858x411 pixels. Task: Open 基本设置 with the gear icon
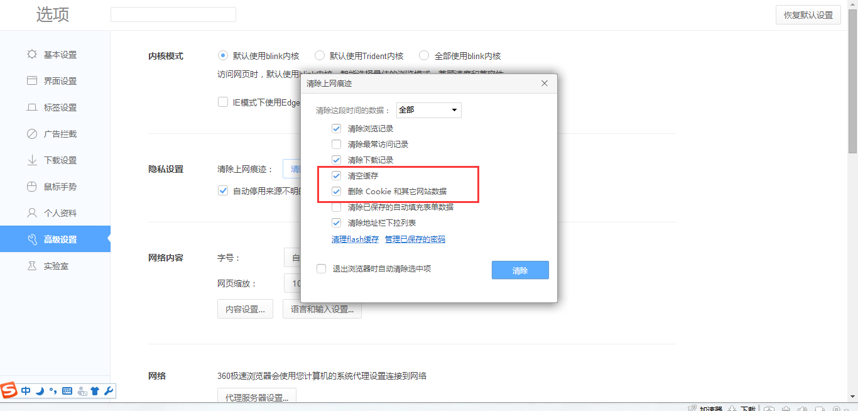click(32, 55)
